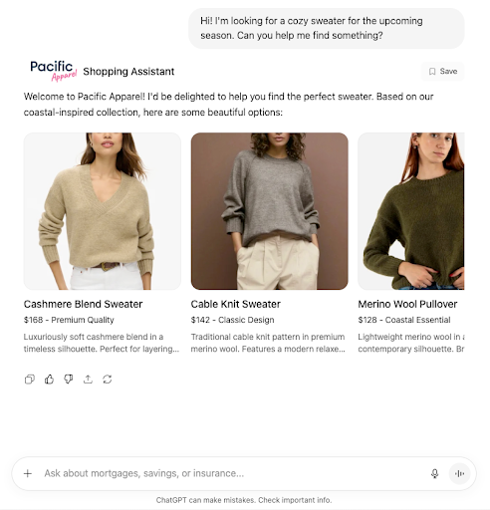Screen dimensions: 490x510
Task: Click the plus attachment icon
Action: tap(28, 473)
